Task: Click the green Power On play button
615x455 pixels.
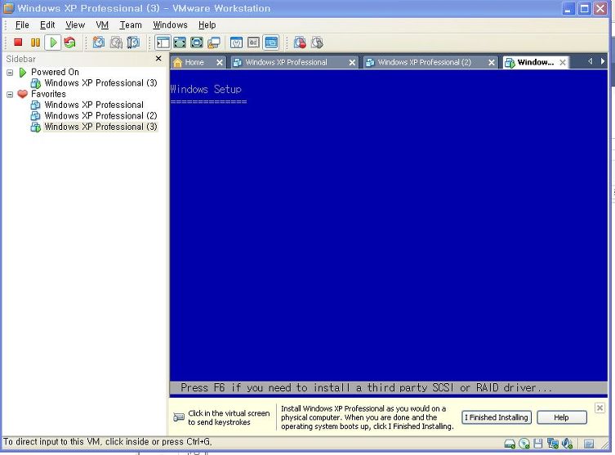Action: click(x=53, y=42)
